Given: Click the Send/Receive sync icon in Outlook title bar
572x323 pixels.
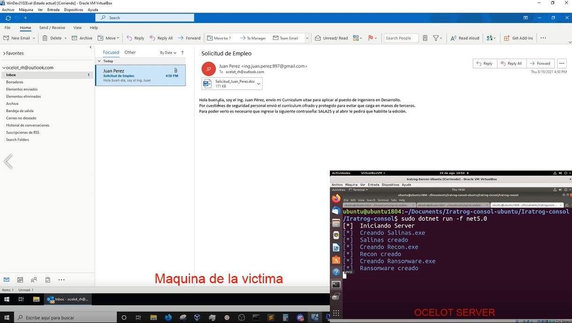Looking at the screenshot, I should point(8,18).
